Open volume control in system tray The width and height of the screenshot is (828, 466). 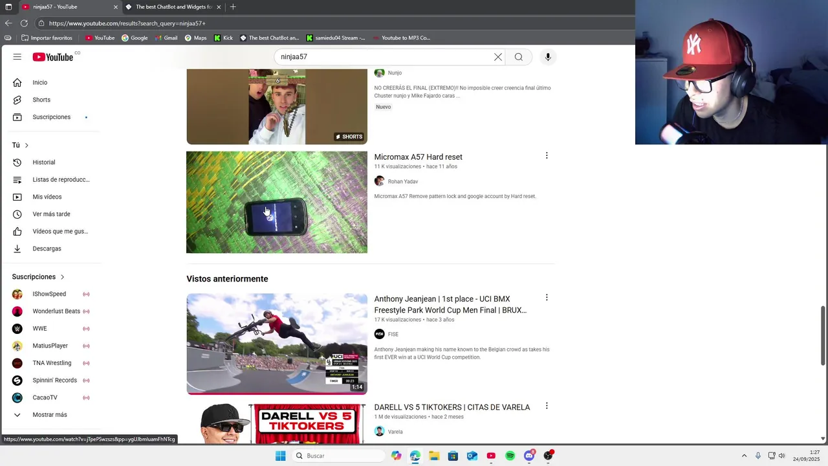point(782,456)
